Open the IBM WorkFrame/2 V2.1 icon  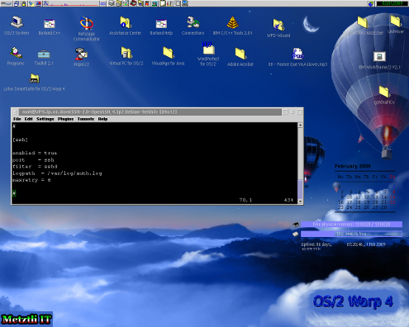[379, 57]
